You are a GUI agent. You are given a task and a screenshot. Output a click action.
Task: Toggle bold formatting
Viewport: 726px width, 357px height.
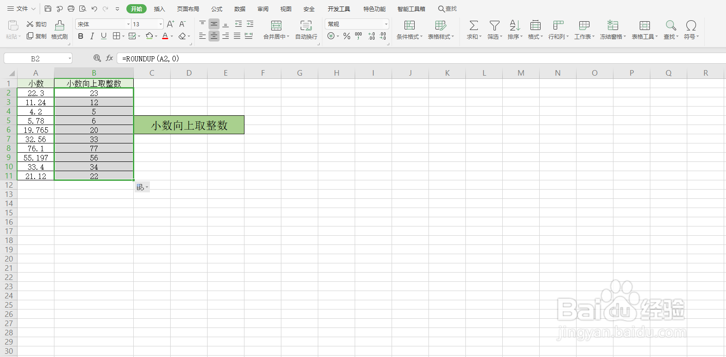pyautogui.click(x=81, y=36)
